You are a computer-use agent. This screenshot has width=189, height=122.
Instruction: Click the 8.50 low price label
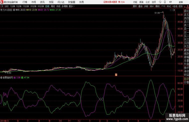[9, 73]
